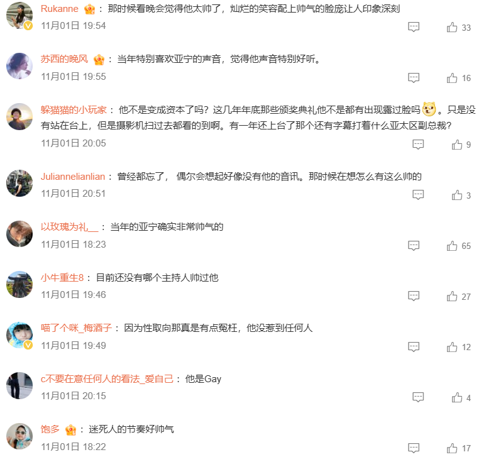Screen dimensions: 491x457
Task: Click the doge emoji in 躲猫猫的小玩家's comment
Action: [429, 109]
